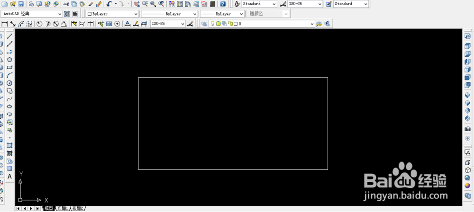Click the layer color white swatch
Image resolution: width=474 pixels, height=212 pixels.
pyautogui.click(x=236, y=24)
